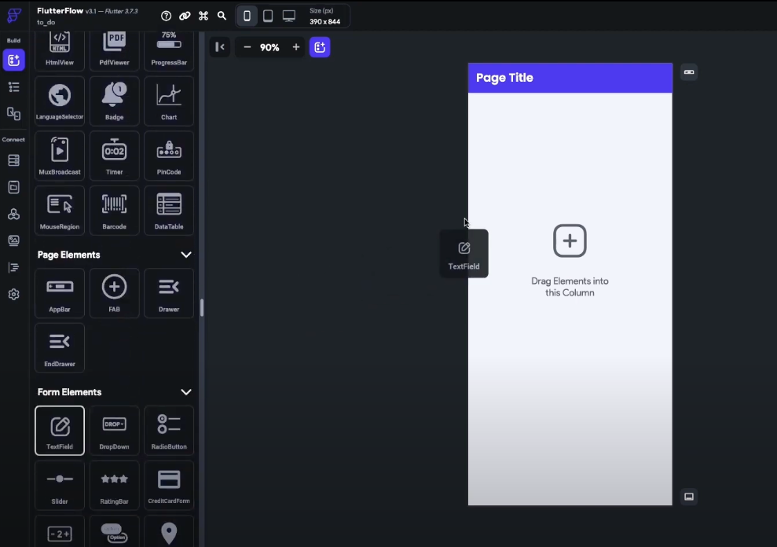Select the Slider form element
The height and width of the screenshot is (547, 777).
pos(60,485)
